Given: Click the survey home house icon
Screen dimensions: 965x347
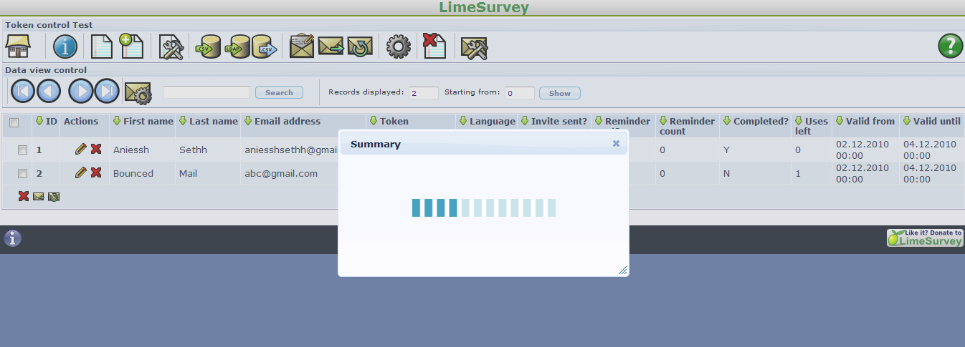Looking at the screenshot, I should [x=18, y=47].
